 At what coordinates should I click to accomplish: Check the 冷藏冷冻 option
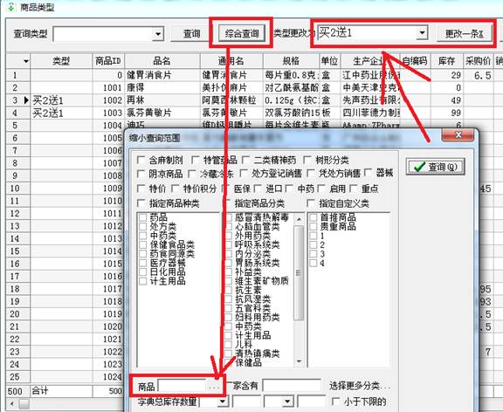point(191,174)
